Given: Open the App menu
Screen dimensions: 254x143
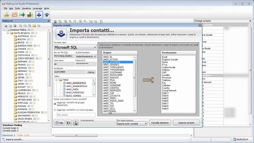Looking at the screenshot, I should (11, 8).
